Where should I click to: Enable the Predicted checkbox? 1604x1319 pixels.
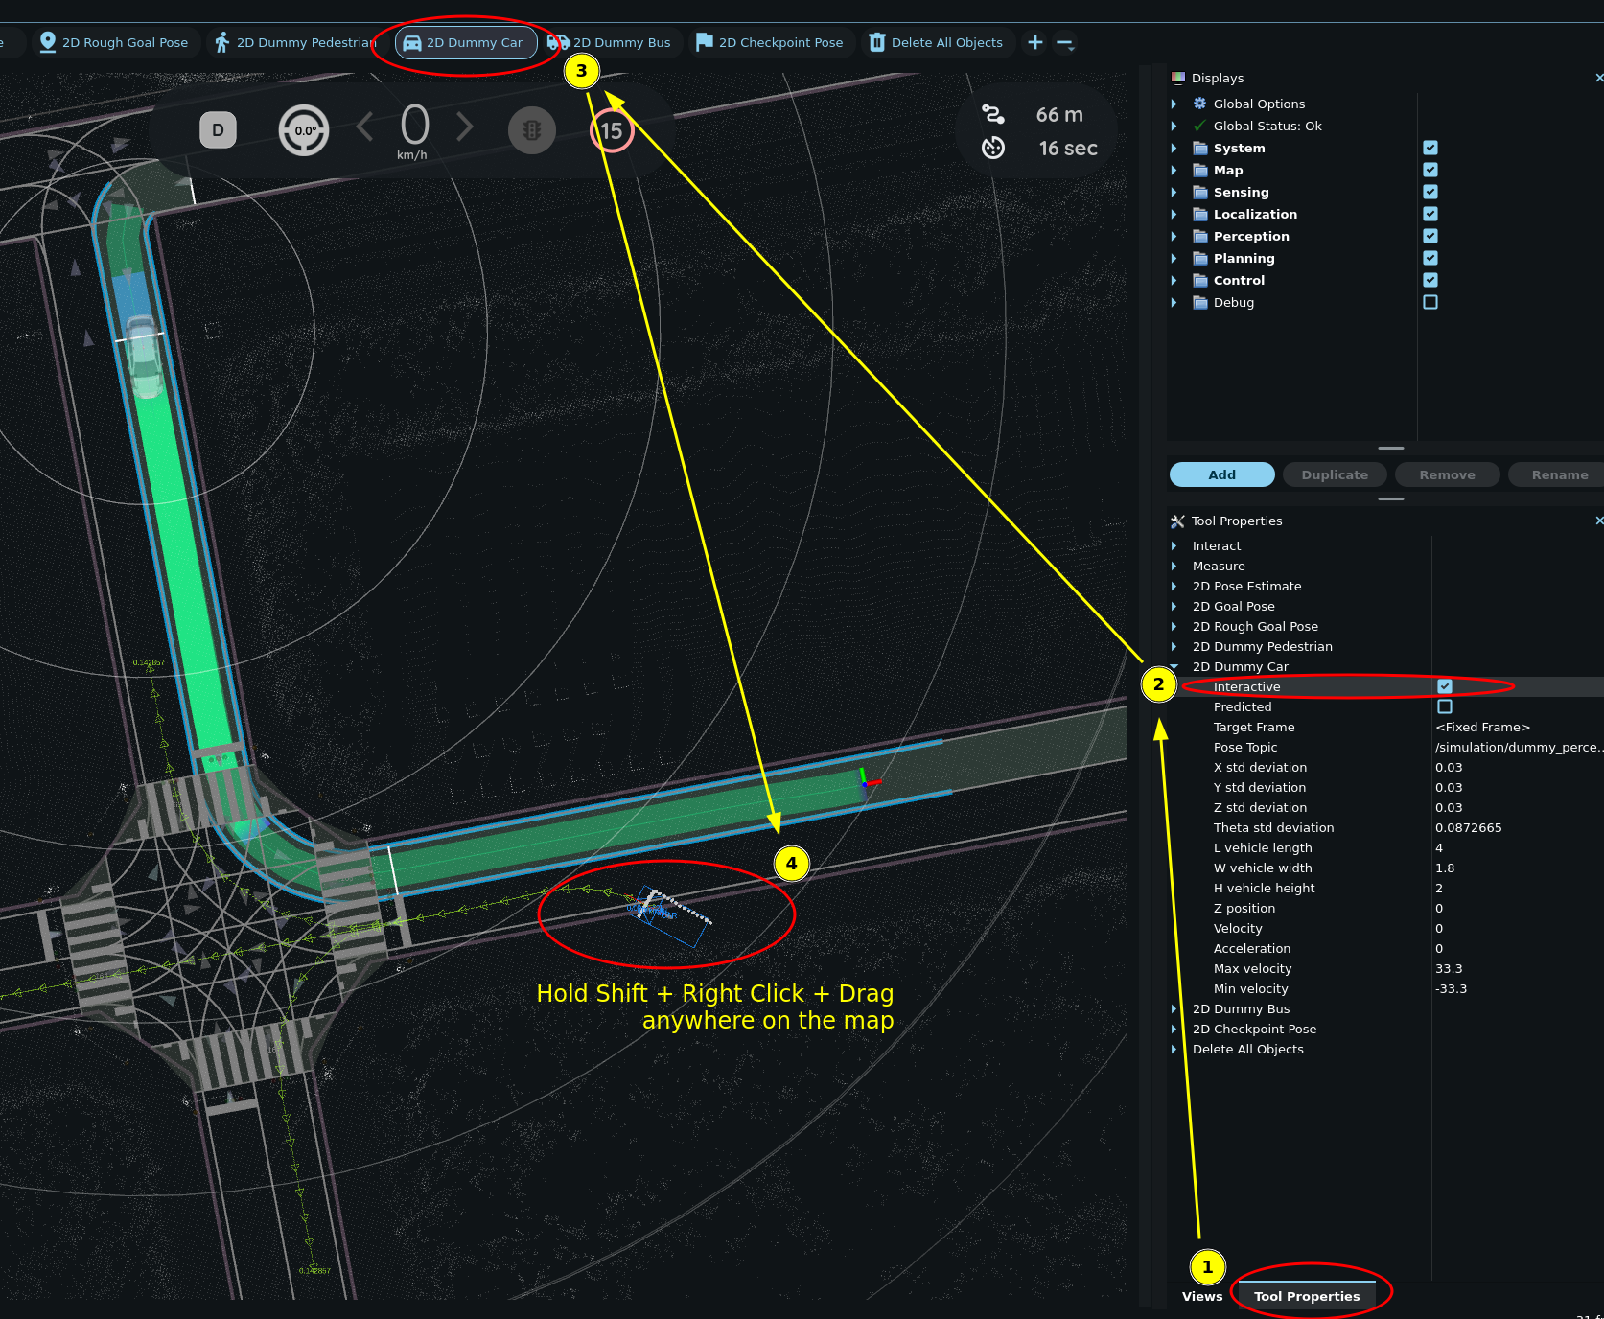pyautogui.click(x=1445, y=706)
